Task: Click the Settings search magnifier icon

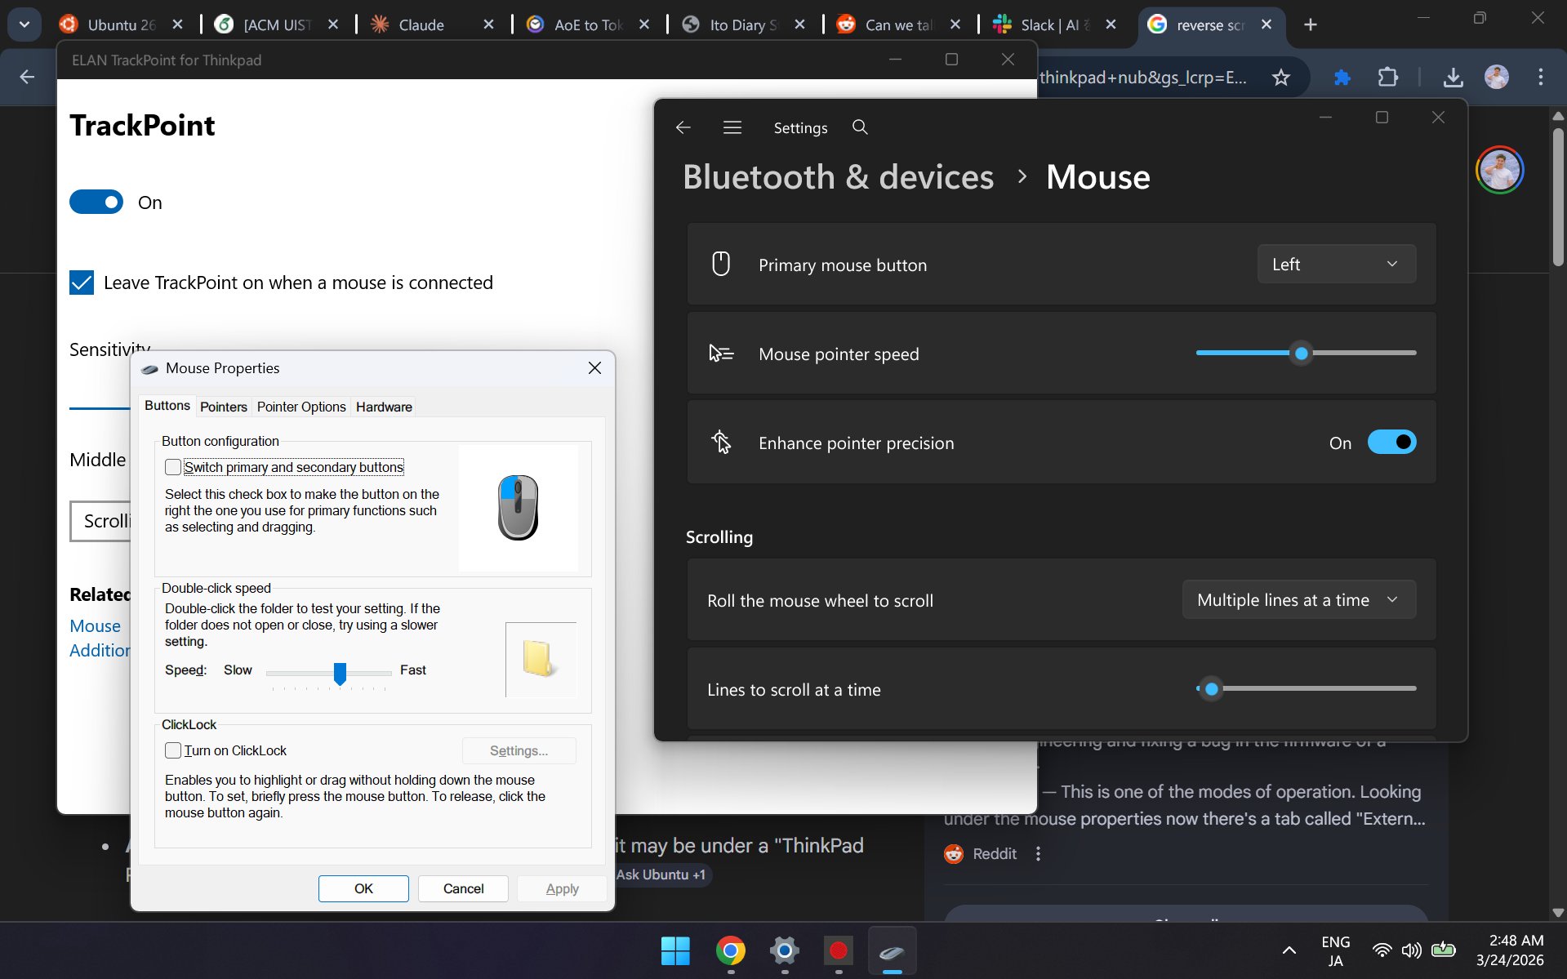Action: click(x=860, y=127)
